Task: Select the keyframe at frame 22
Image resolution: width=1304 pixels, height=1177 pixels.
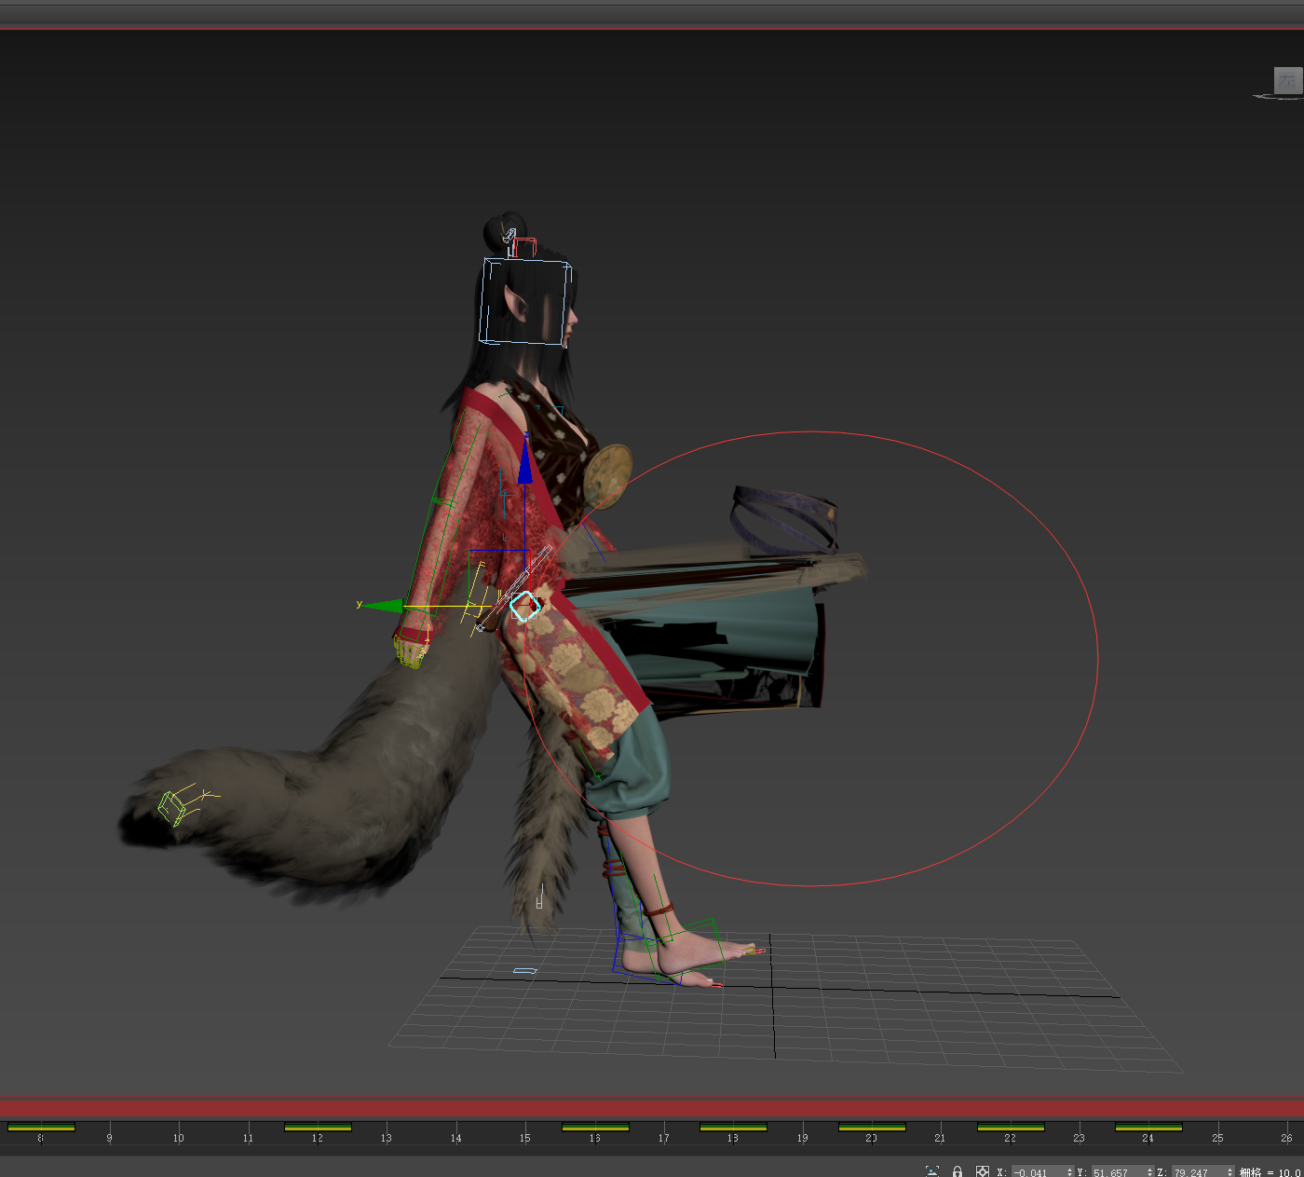Action: pyautogui.click(x=1011, y=1128)
